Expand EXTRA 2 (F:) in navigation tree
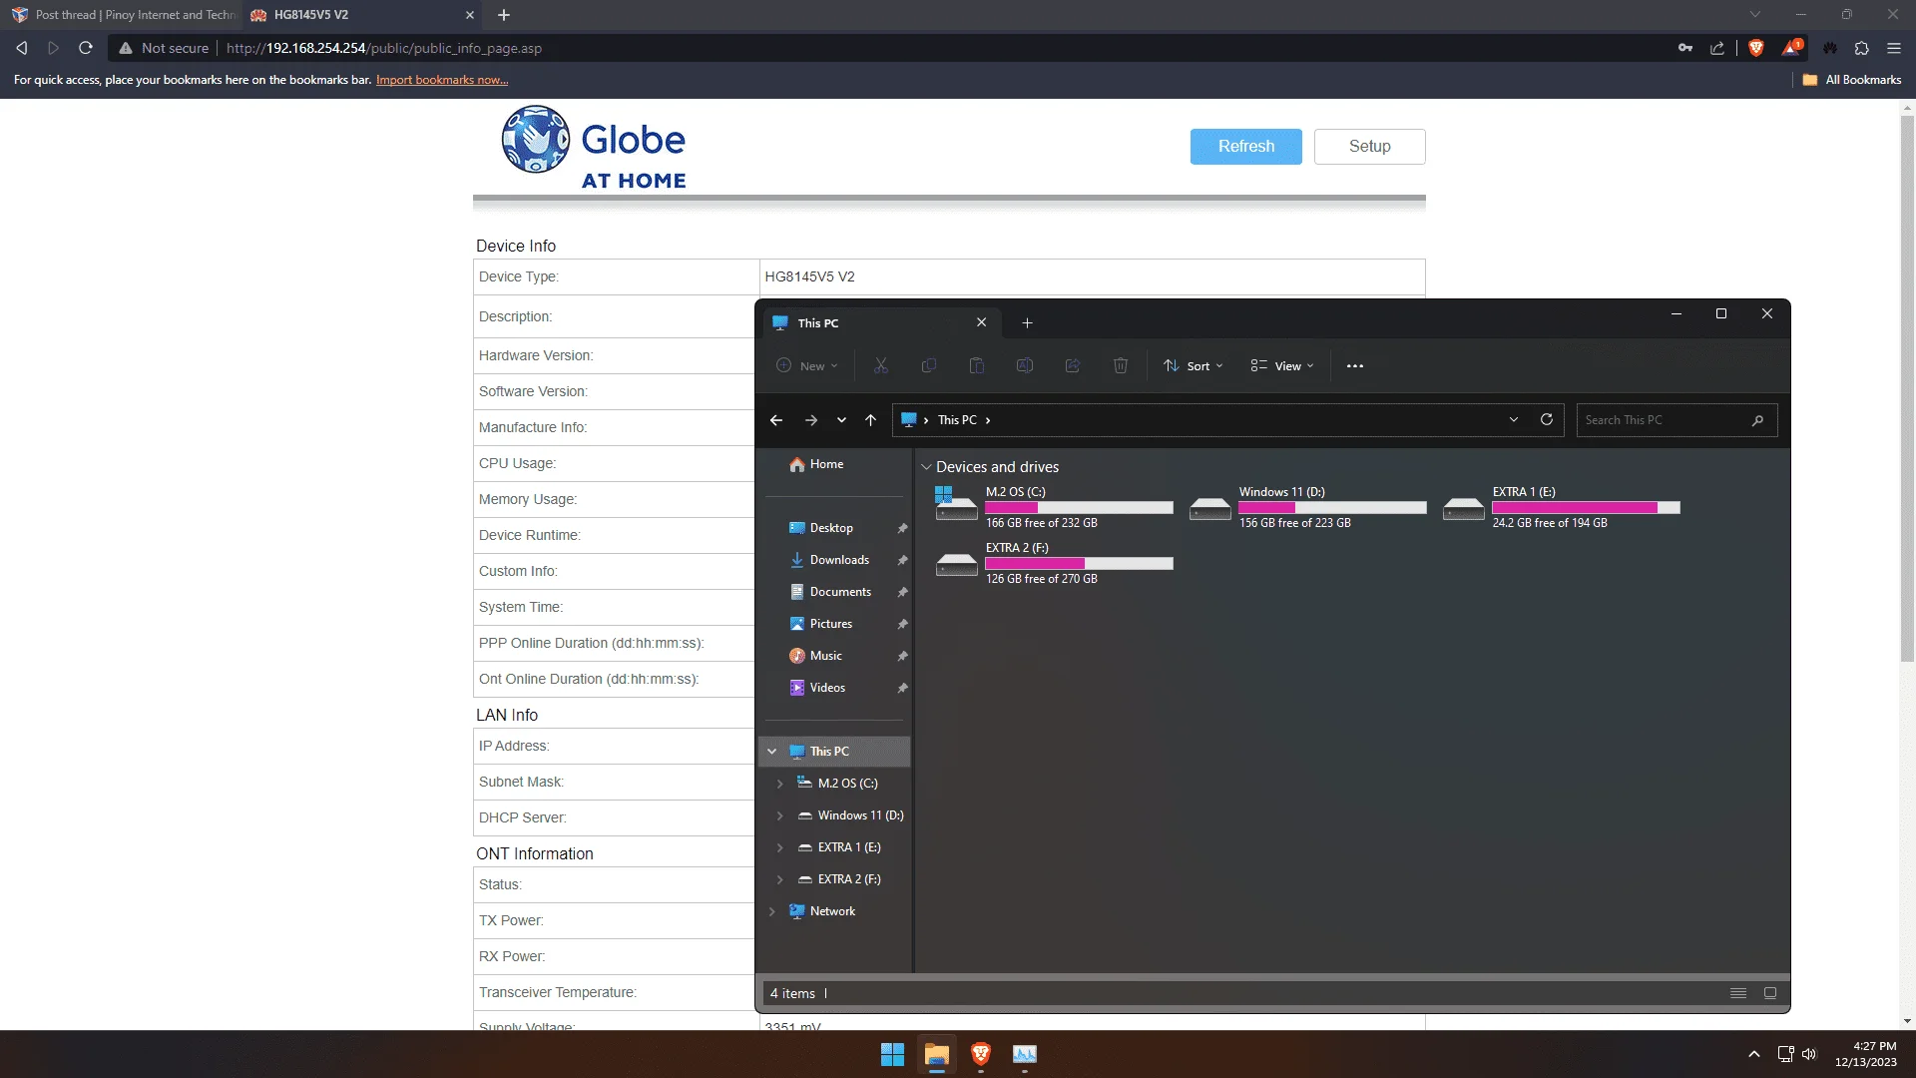Screen dimensions: 1916x1078 point(779,879)
